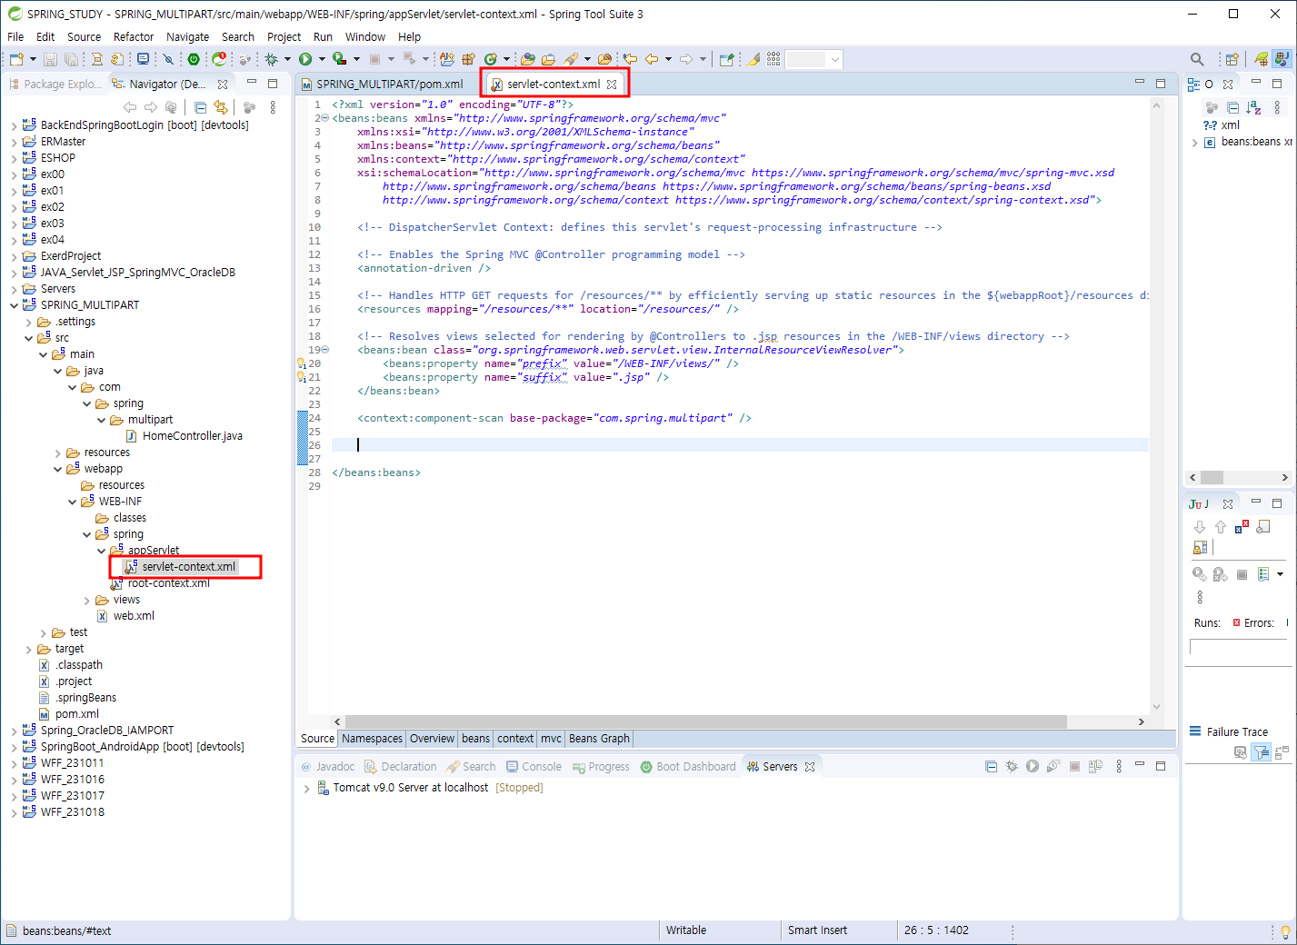Click the light bulb icon in status bar
The image size is (1297, 945).
(x=1285, y=931)
